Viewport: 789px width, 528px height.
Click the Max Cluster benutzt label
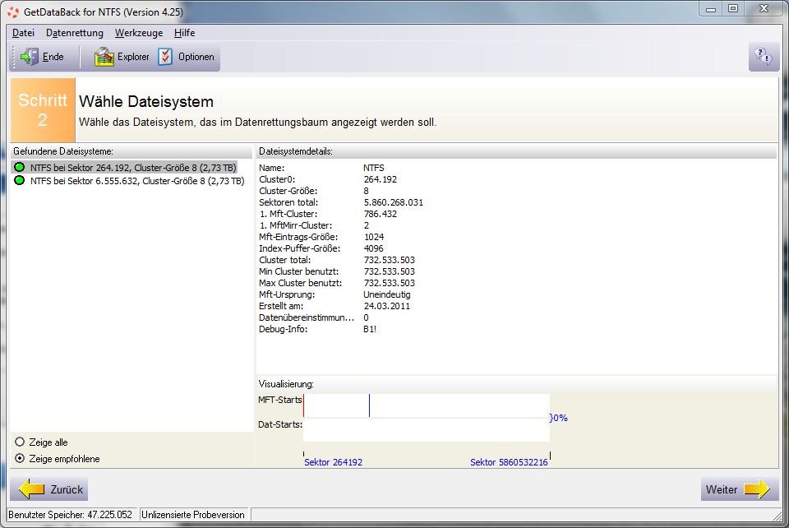point(301,283)
